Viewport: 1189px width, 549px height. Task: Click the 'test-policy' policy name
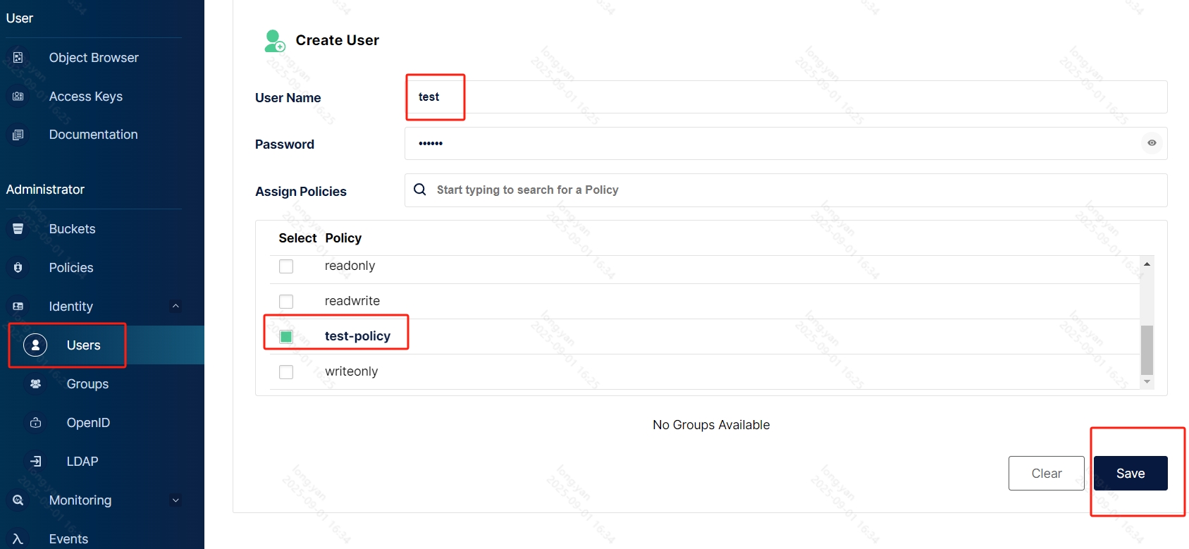coord(357,336)
